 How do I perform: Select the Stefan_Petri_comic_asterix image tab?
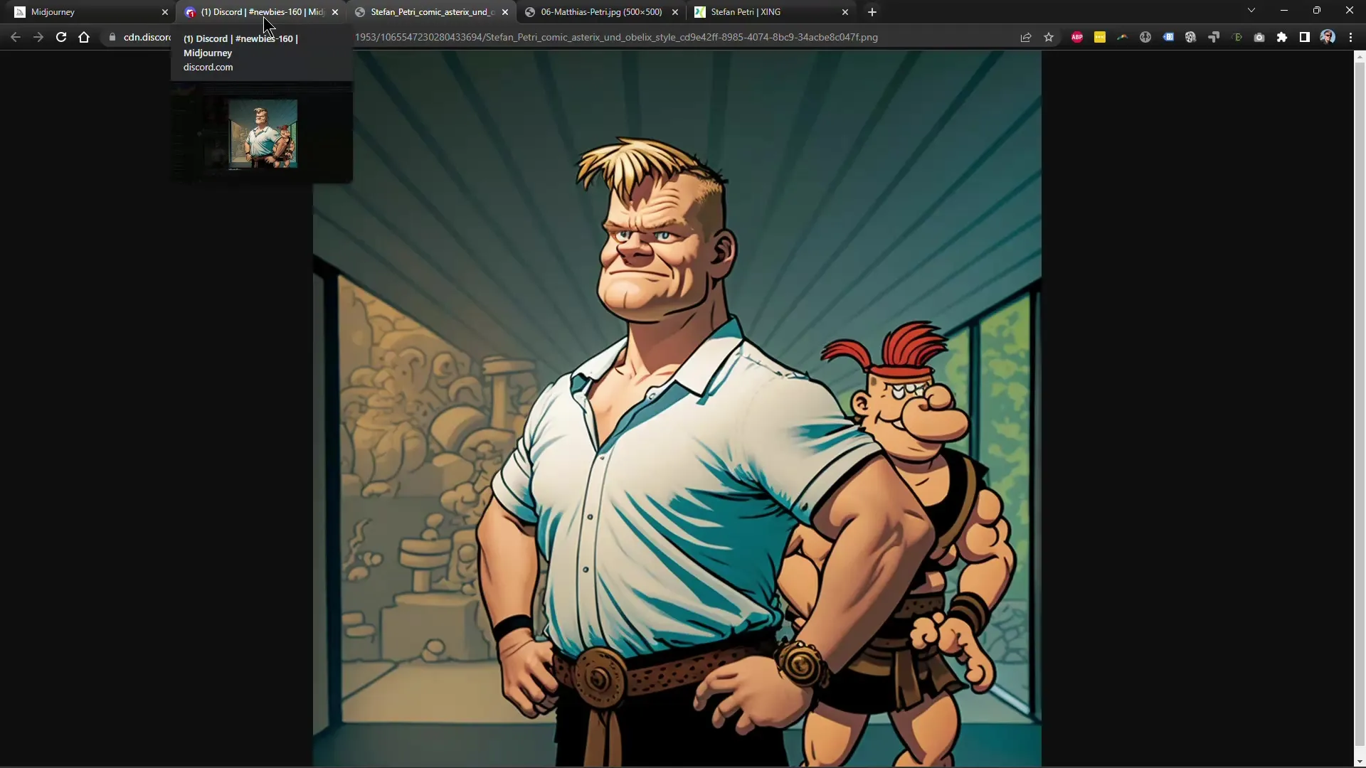tap(430, 12)
